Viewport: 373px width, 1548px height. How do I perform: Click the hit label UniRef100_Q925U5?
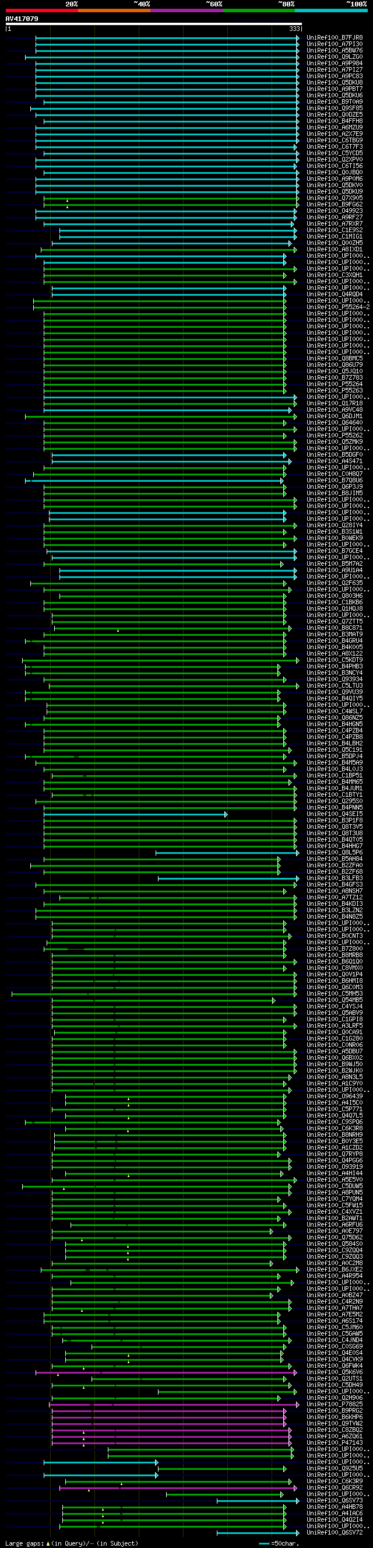pos(335,1468)
